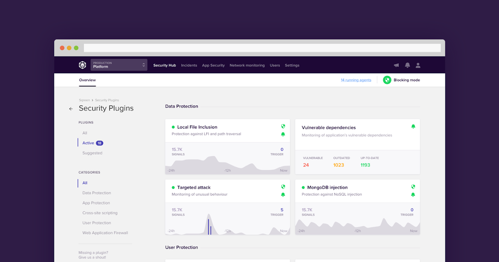Click shield icon on Local File Inclusion card
Screen dimensions: 499x262
pyautogui.click(x=283, y=126)
